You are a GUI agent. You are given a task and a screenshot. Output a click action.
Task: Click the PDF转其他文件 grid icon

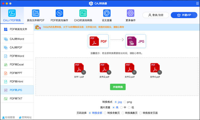6,29
